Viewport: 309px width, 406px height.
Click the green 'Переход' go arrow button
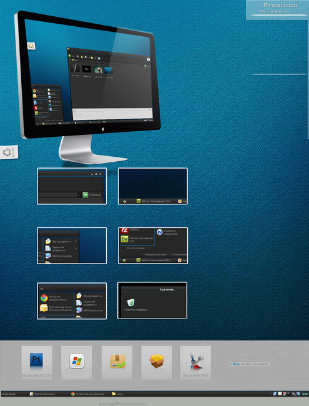click(x=86, y=195)
